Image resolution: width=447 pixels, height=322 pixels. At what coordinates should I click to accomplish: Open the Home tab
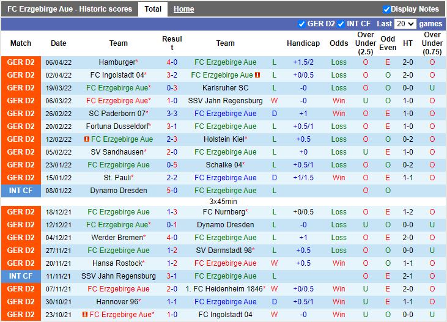(x=183, y=9)
